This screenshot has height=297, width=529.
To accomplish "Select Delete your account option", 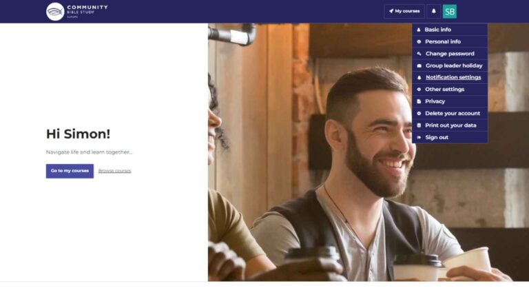I will click(x=450, y=114).
